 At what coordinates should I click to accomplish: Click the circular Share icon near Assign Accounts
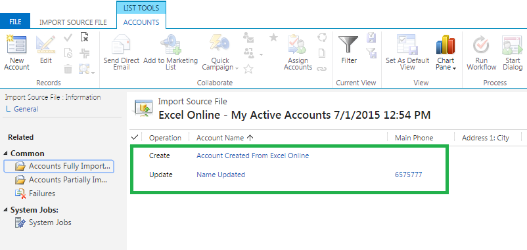click(322, 37)
